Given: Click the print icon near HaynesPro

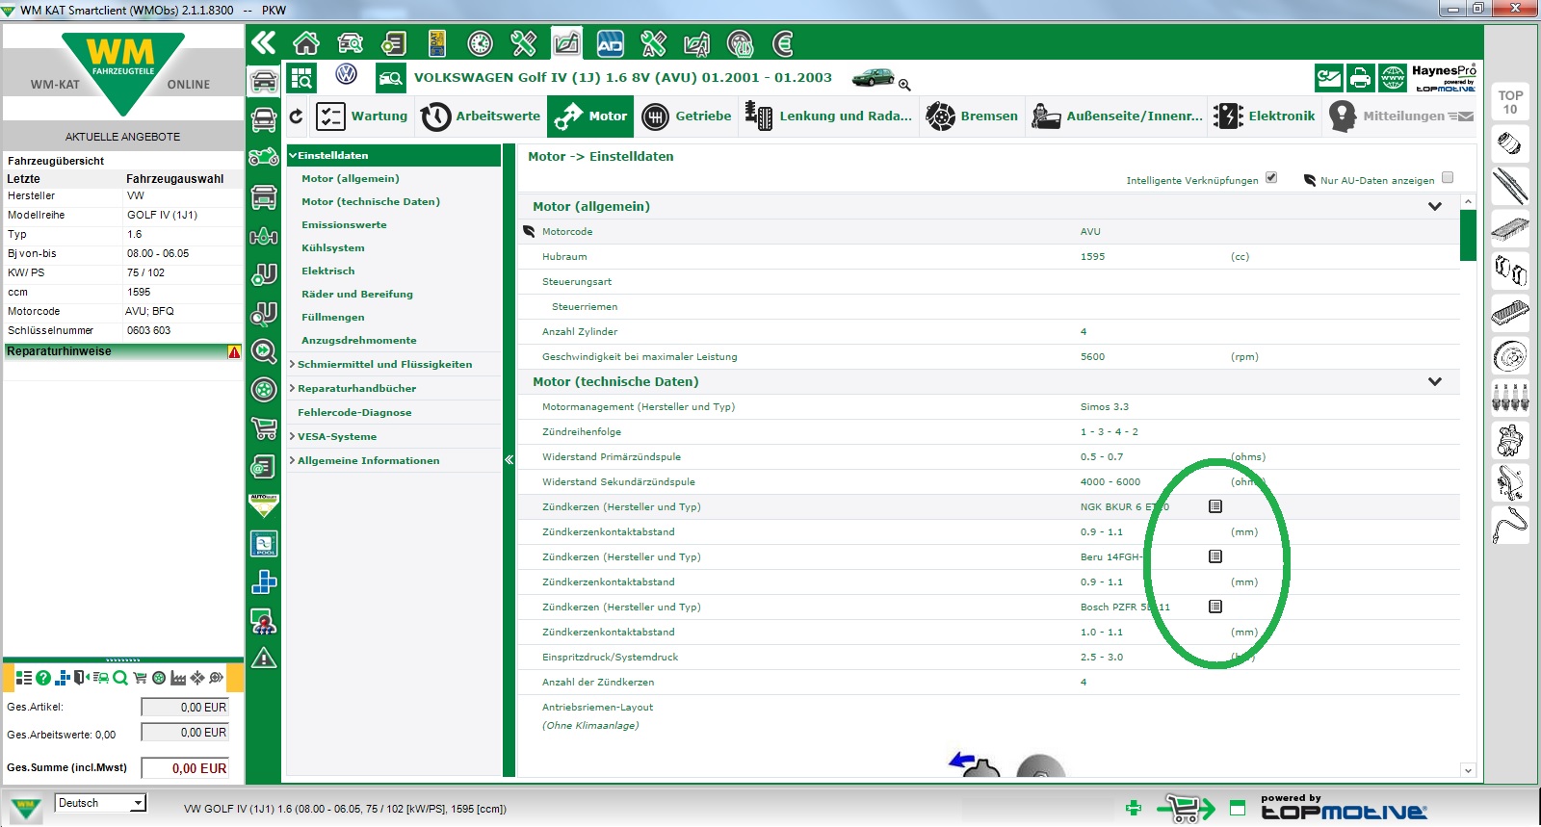Looking at the screenshot, I should [1361, 78].
